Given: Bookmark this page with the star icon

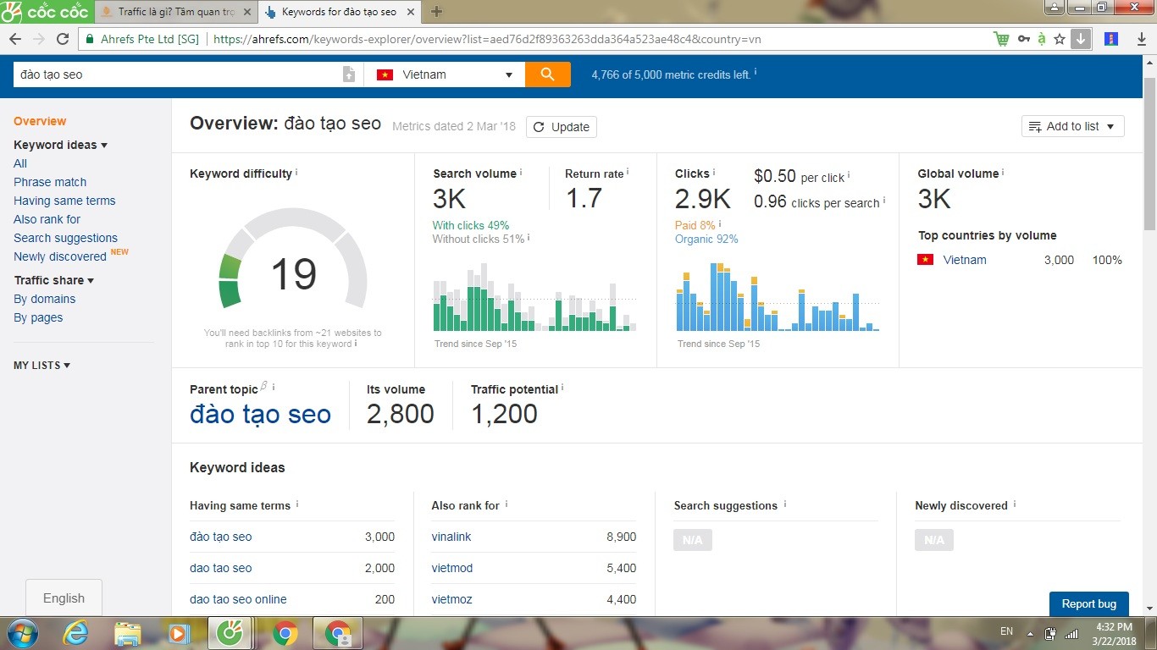Looking at the screenshot, I should (x=1060, y=39).
